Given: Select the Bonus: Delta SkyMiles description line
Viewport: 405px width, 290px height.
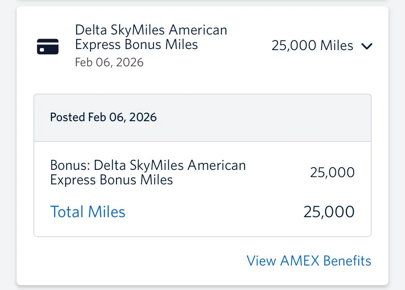Looking at the screenshot, I should coord(148,165).
